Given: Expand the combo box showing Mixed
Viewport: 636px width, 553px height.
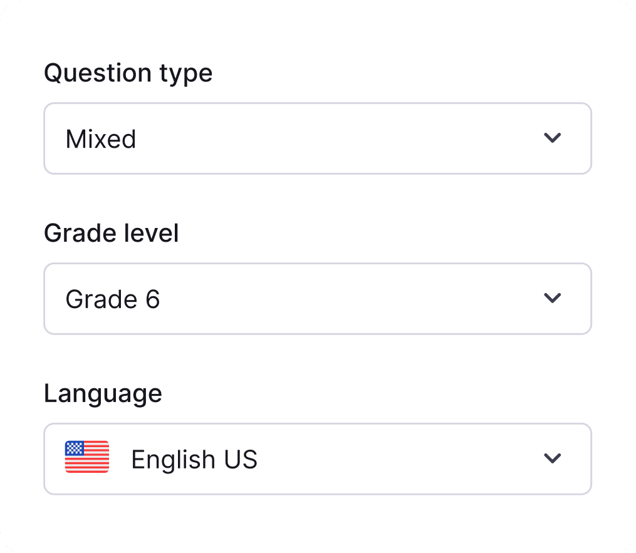Looking at the screenshot, I should click(x=317, y=138).
